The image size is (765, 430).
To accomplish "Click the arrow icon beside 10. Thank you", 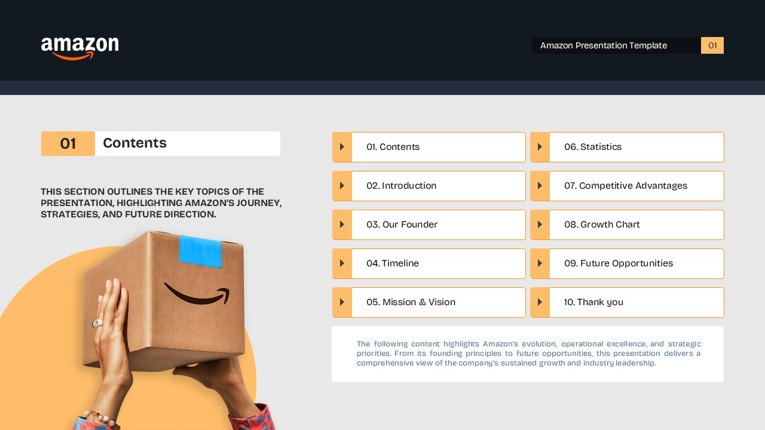I will (x=540, y=302).
